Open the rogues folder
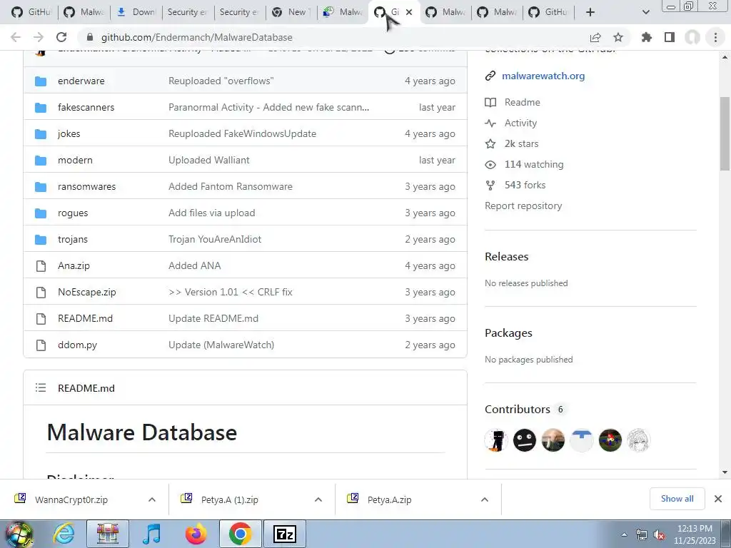Image resolution: width=731 pixels, height=548 pixels. 73,213
